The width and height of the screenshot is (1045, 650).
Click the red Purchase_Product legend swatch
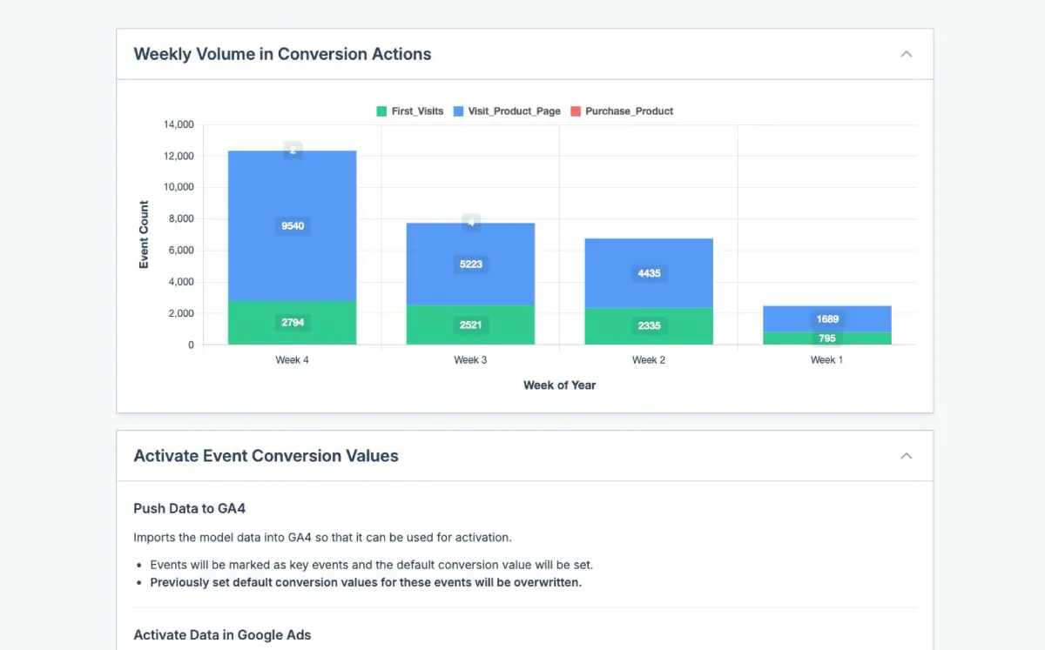pyautogui.click(x=575, y=111)
